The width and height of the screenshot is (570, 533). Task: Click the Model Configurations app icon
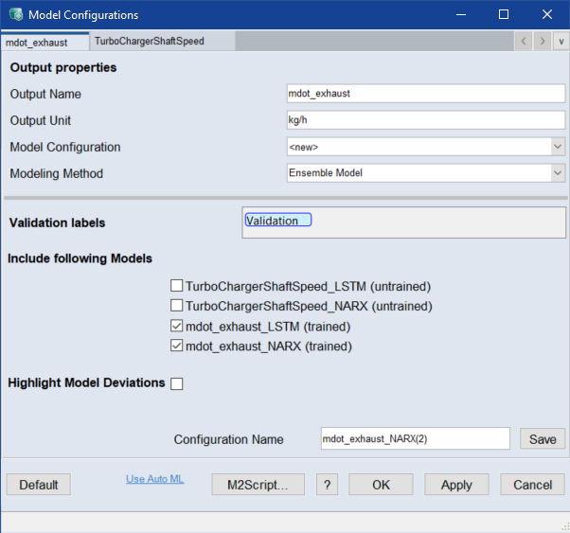click(x=15, y=15)
